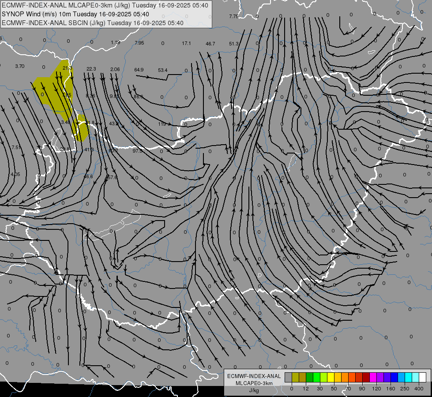The width and height of the screenshot is (432, 397).
Task: Click the map value 86.0
Action: tap(138, 97)
